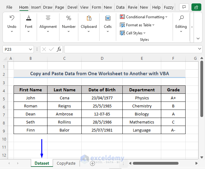Click the Cancel X formula icon

44,50
